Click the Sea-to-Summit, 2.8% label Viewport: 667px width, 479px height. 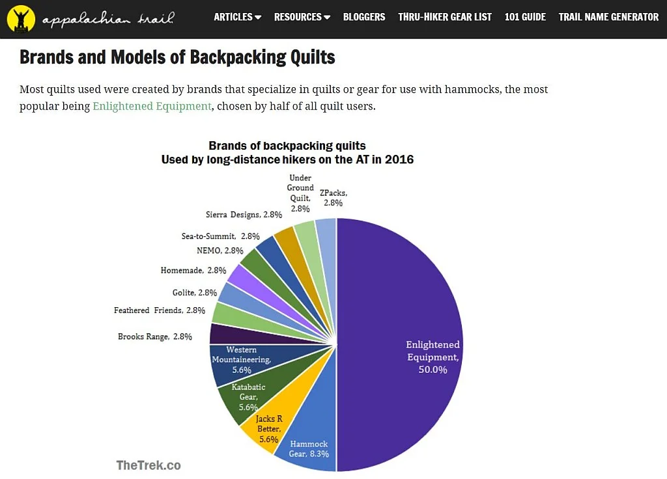point(220,236)
